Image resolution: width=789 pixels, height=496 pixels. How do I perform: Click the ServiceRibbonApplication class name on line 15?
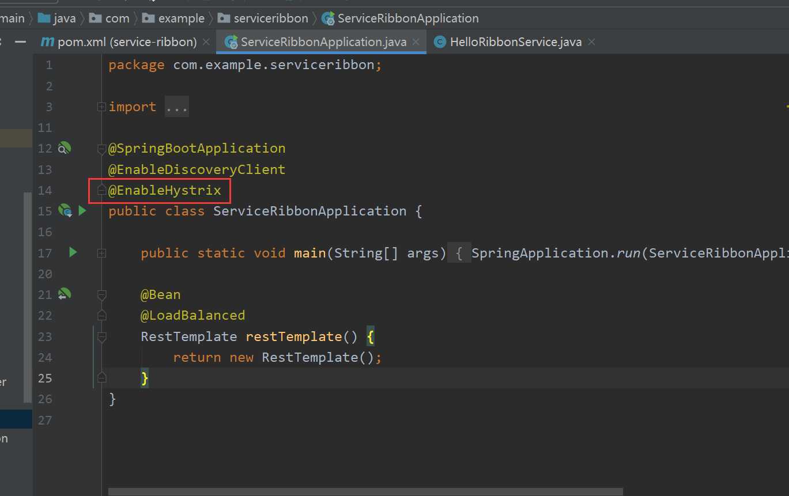(x=310, y=211)
